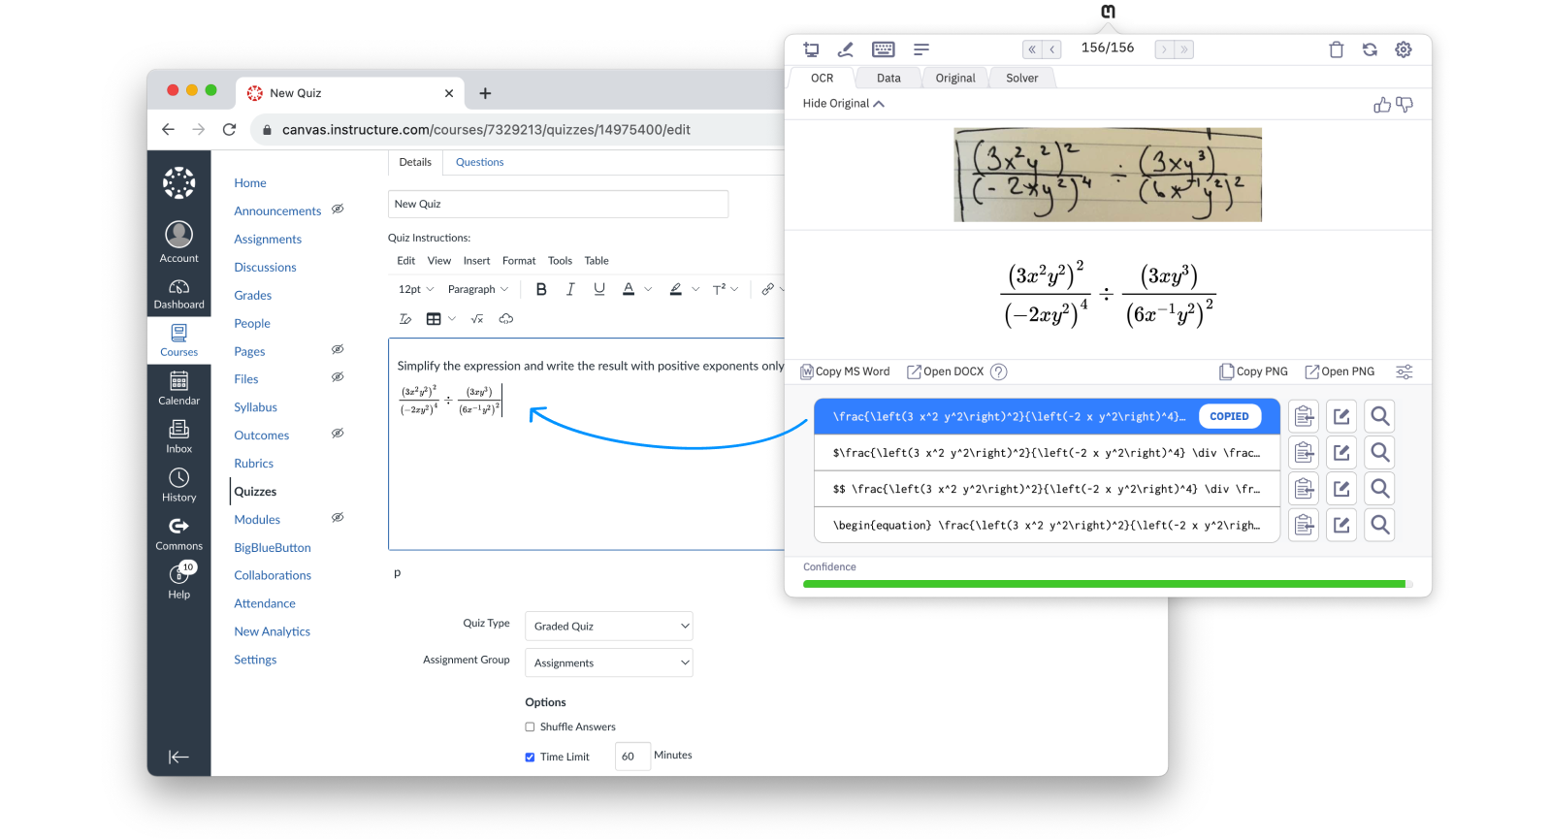This screenshot has width=1550, height=839.
Task: Click Open PNG button
Action: tap(1340, 371)
